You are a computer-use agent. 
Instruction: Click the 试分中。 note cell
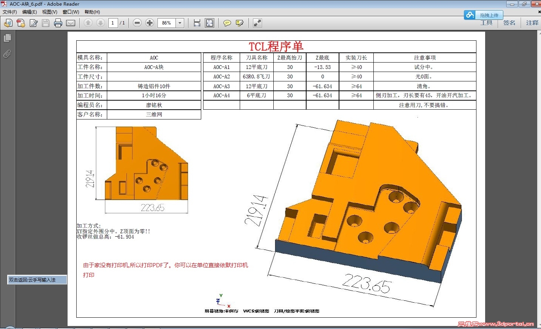coord(425,67)
